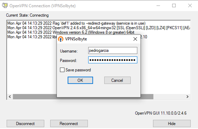The height and width of the screenshot is (129, 198).
Task: Click the log line about Windows version 6.2
Action: click(x=71, y=32)
